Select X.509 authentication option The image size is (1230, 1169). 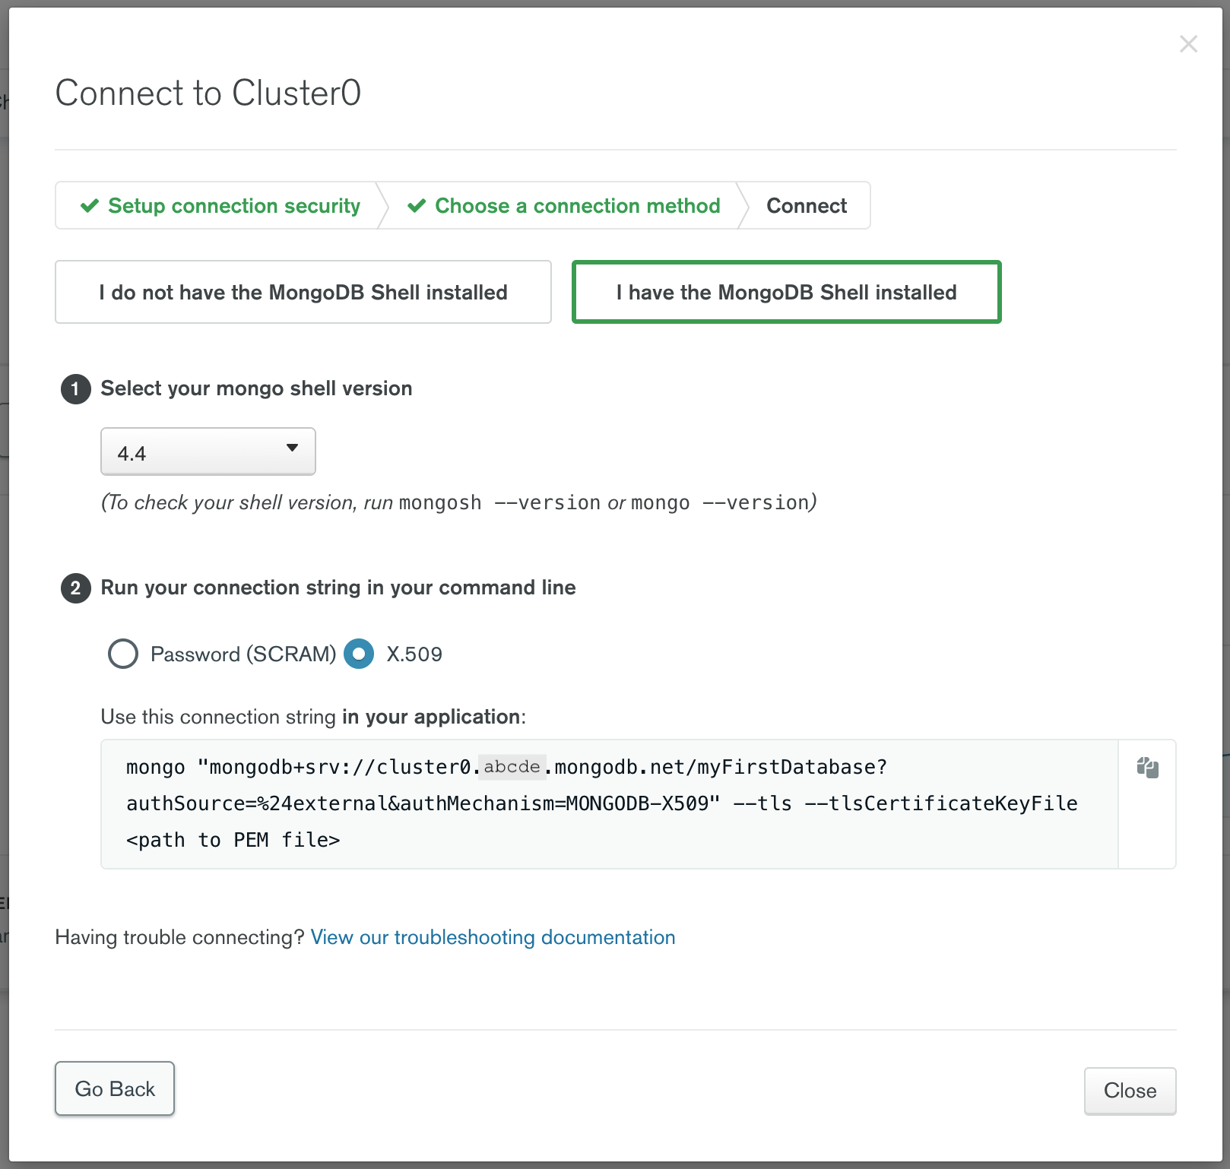click(359, 654)
